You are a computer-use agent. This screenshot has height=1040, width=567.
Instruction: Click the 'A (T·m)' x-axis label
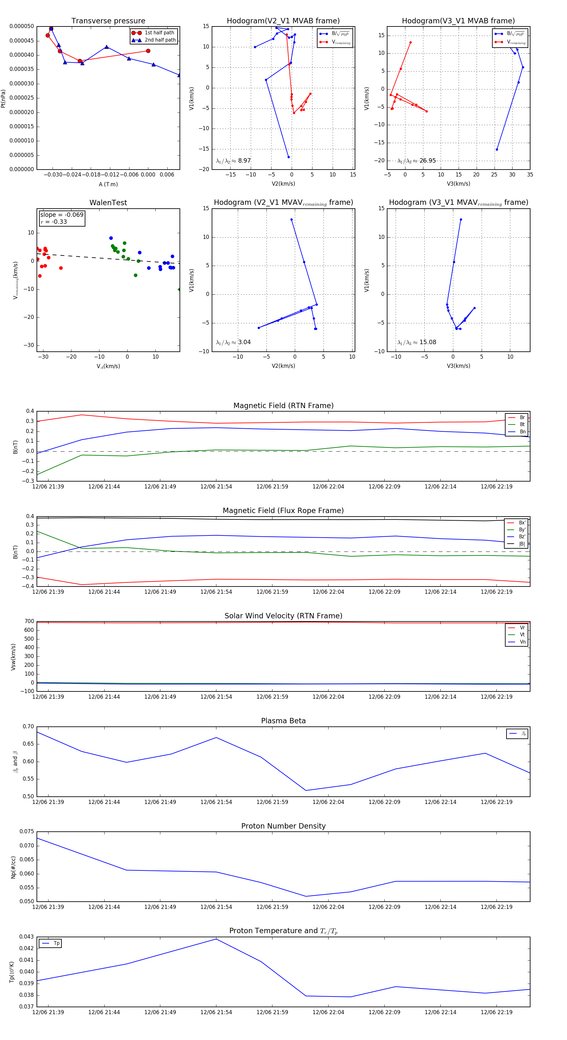[108, 184]
